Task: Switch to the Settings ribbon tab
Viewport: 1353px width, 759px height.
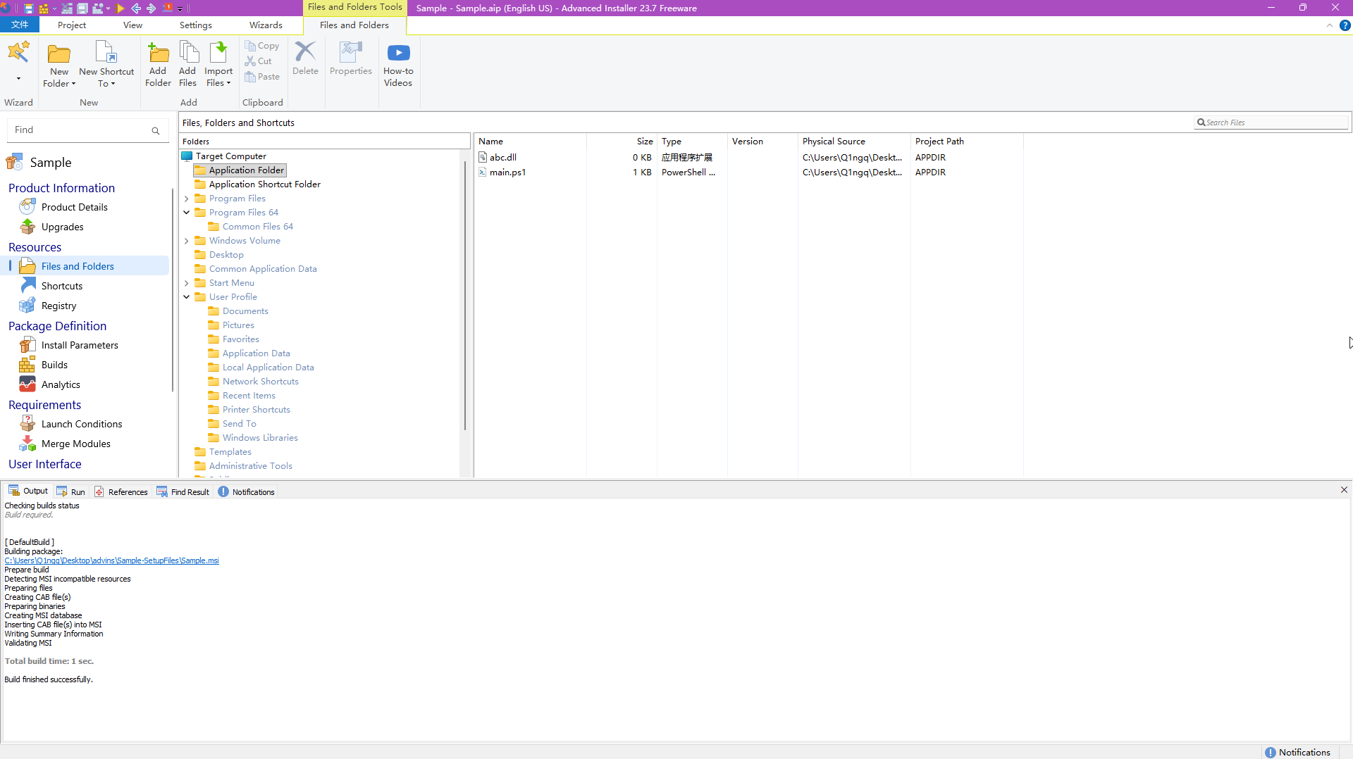Action: (196, 25)
